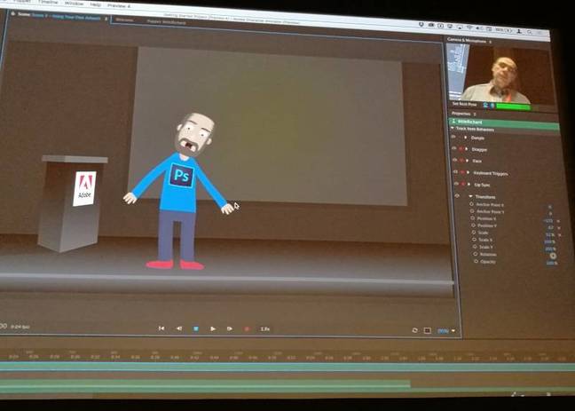This screenshot has height=411, width=575.
Task: Click the Opacity stopwatch icon
Action: [477, 261]
